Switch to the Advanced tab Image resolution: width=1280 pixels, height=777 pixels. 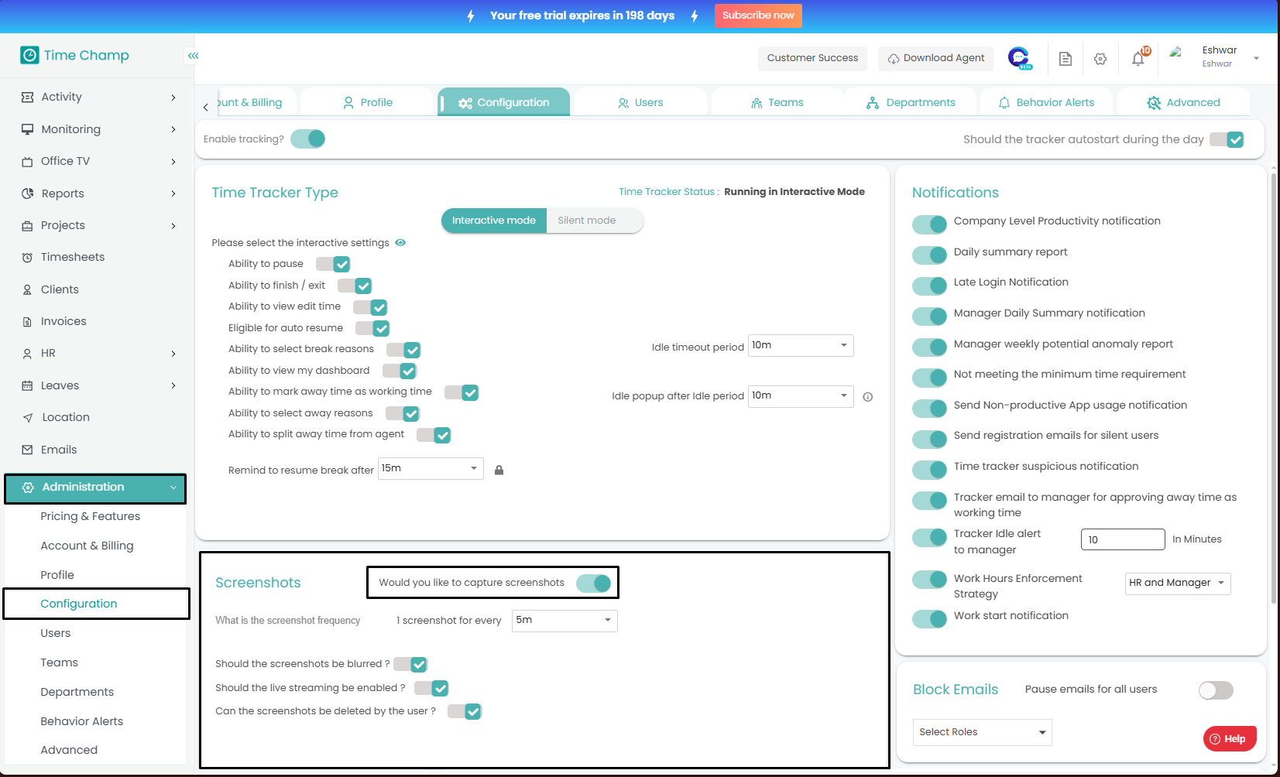1183,102
